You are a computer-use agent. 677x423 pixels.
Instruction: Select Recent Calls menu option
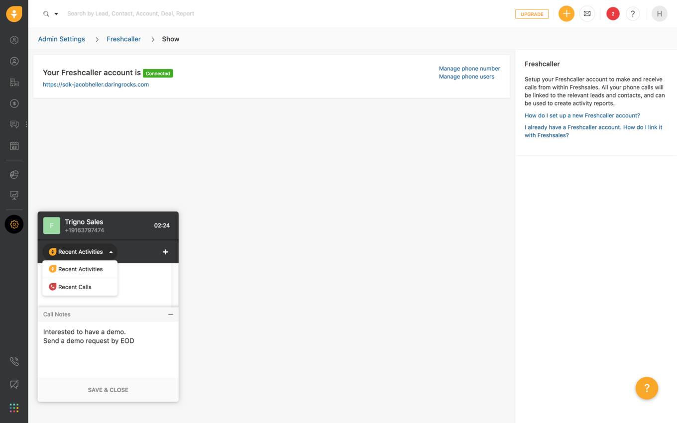click(x=80, y=287)
